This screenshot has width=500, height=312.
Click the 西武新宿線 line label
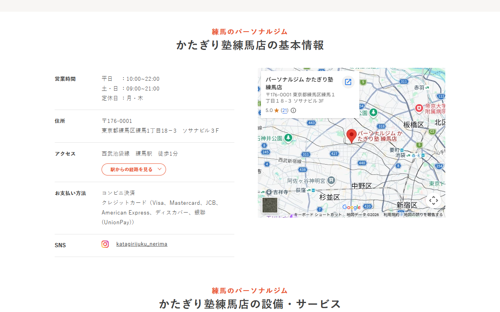point(290,161)
